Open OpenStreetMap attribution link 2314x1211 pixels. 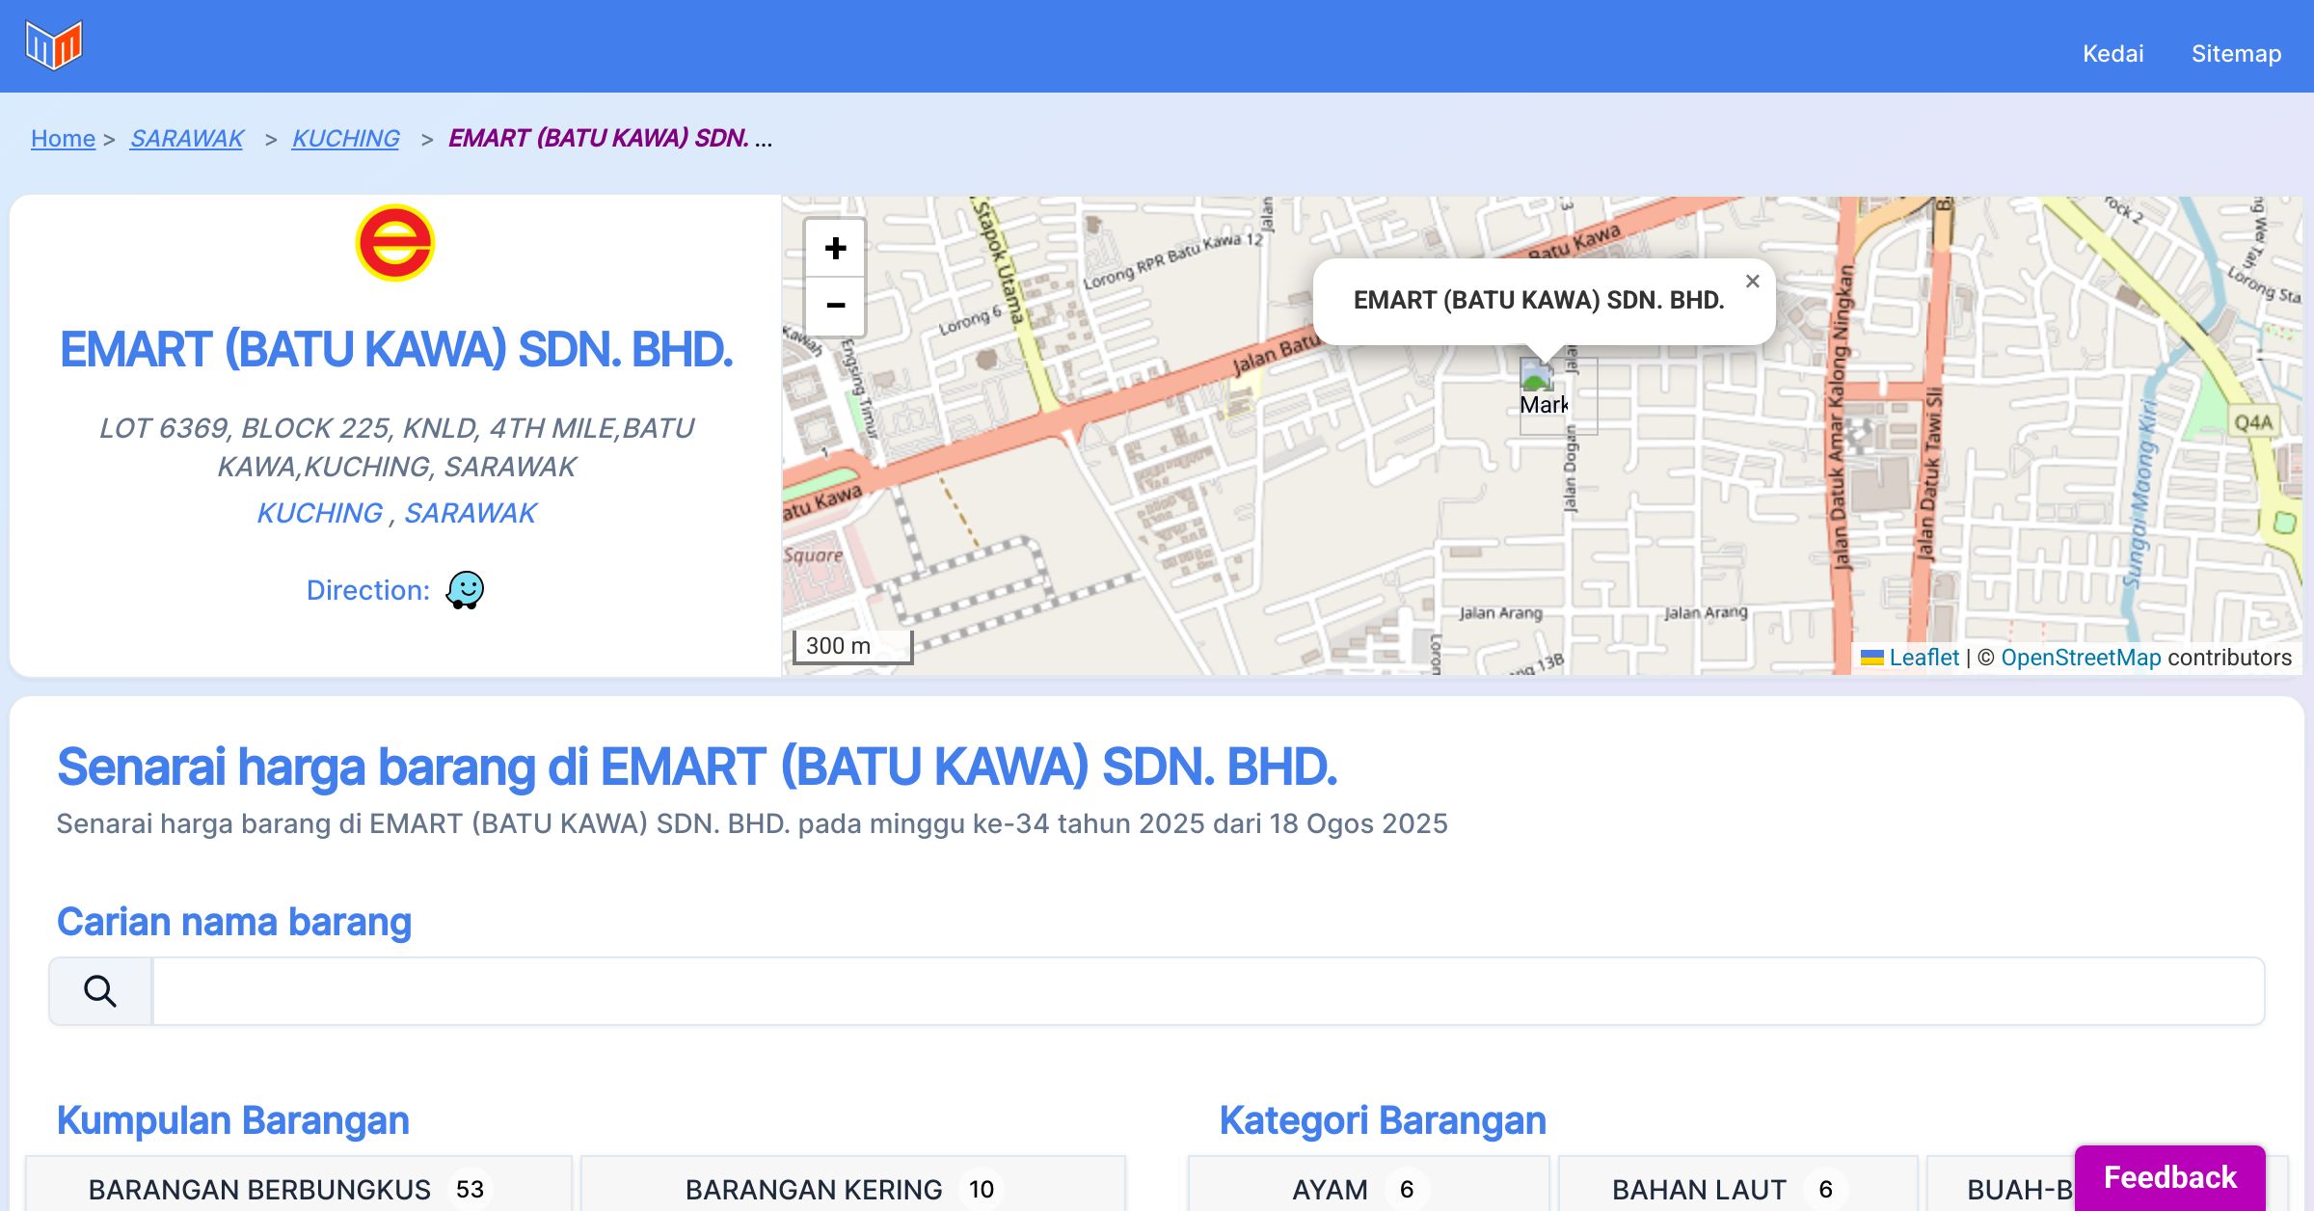[x=2081, y=658]
